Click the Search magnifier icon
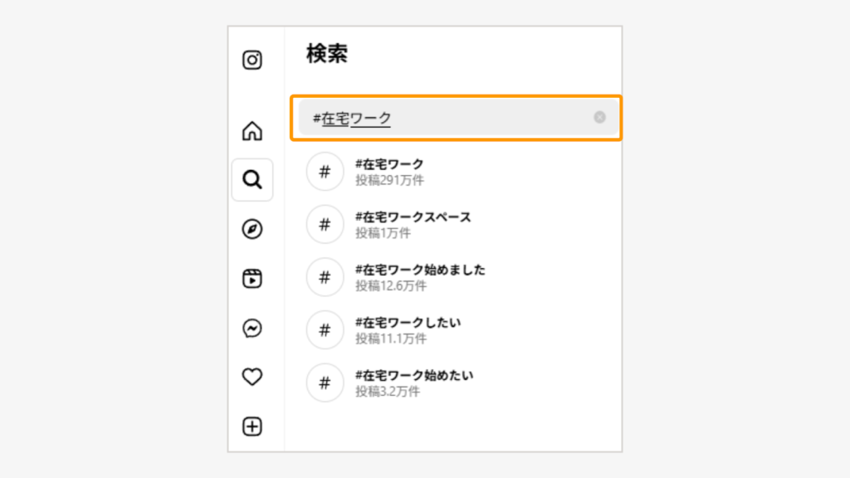850x478 pixels. point(252,179)
